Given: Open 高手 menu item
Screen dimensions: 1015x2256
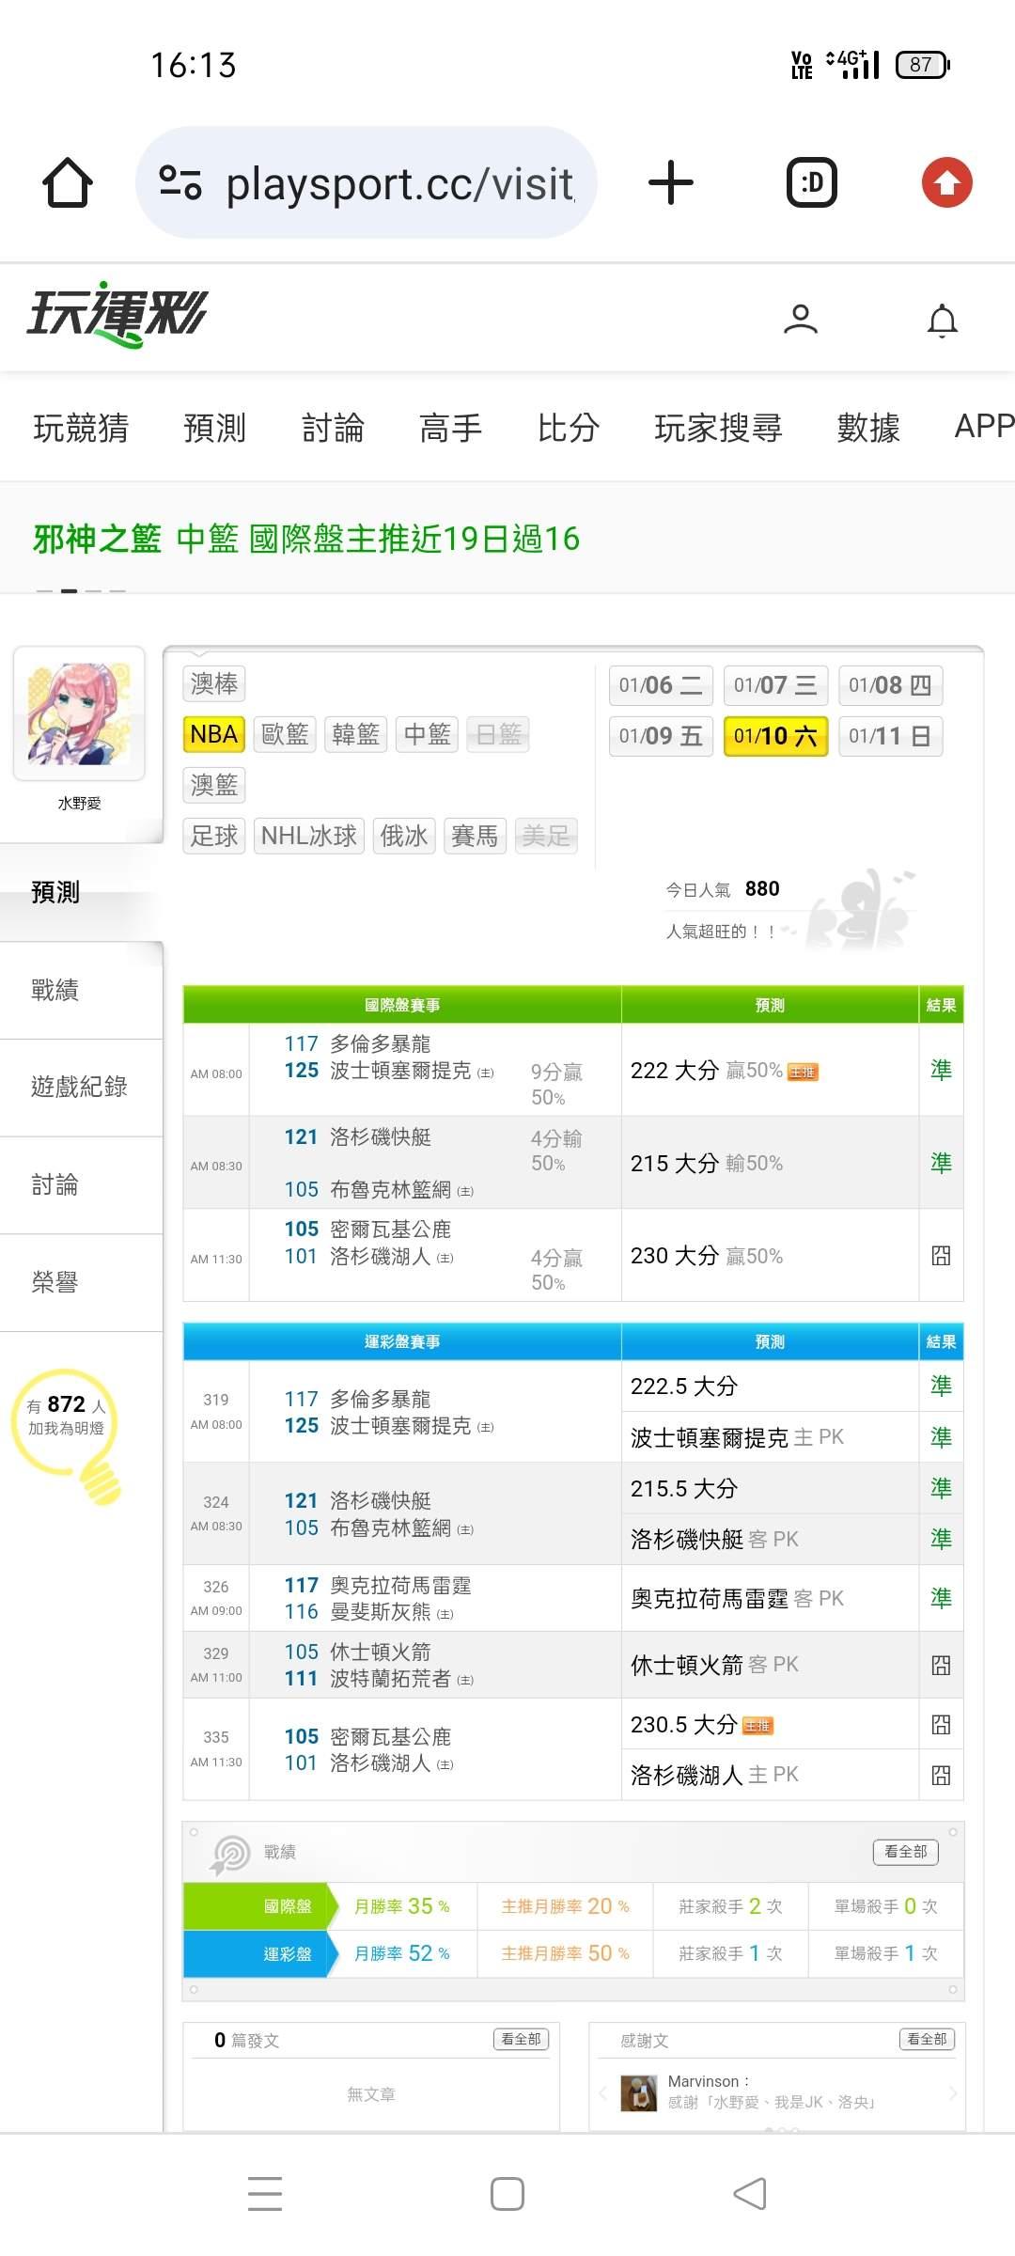Looking at the screenshot, I should pos(450,428).
